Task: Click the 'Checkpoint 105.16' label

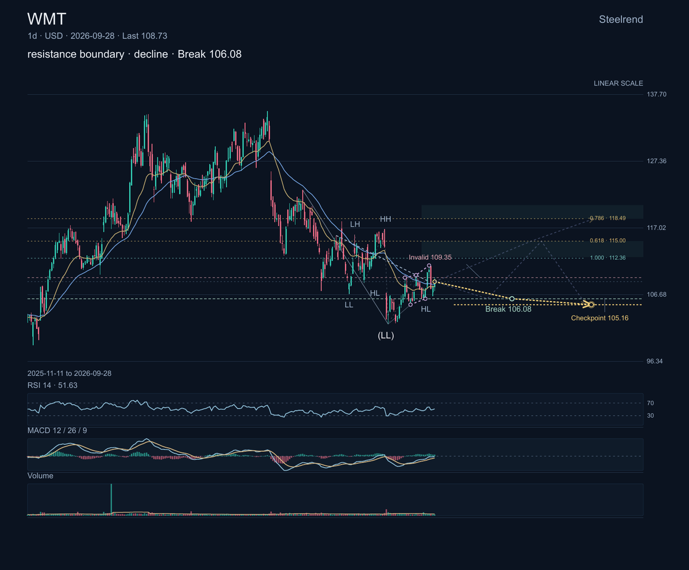Action: (599, 318)
